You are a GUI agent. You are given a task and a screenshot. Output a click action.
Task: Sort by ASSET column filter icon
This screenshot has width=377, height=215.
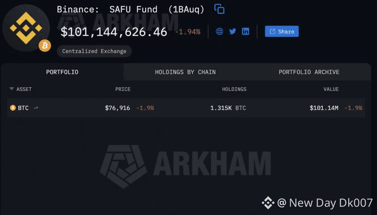click(x=11, y=89)
